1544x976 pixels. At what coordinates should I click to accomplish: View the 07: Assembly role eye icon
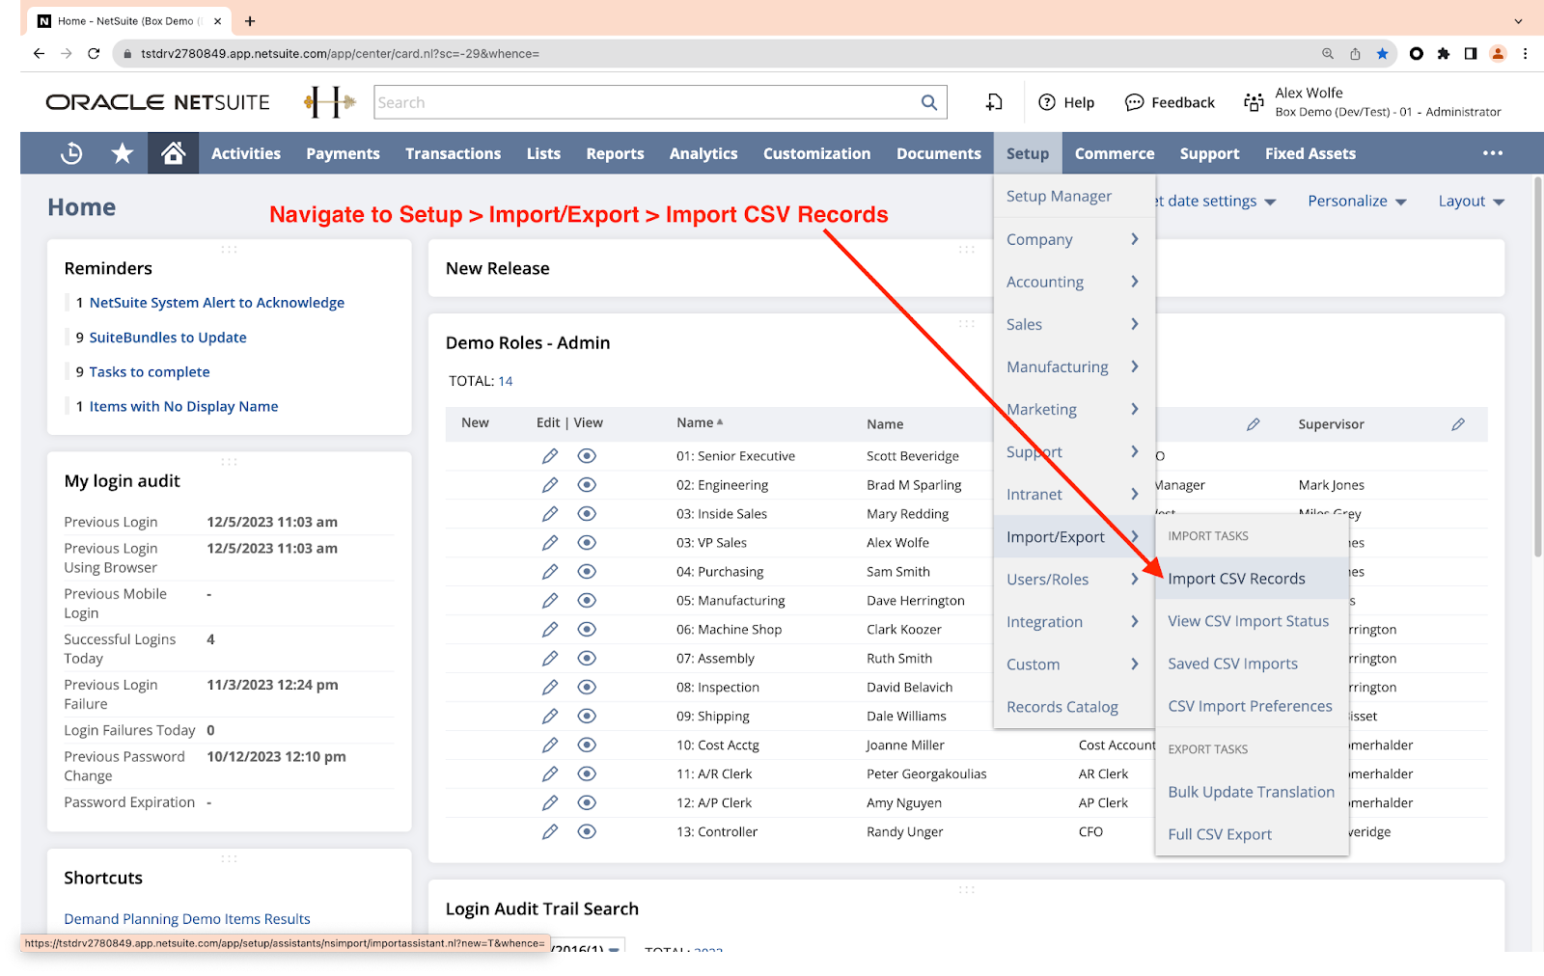587,659
